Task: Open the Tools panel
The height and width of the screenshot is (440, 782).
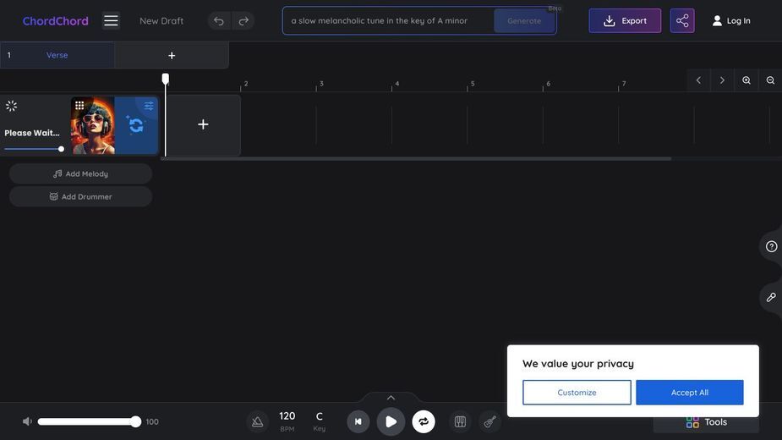Action: click(x=706, y=422)
